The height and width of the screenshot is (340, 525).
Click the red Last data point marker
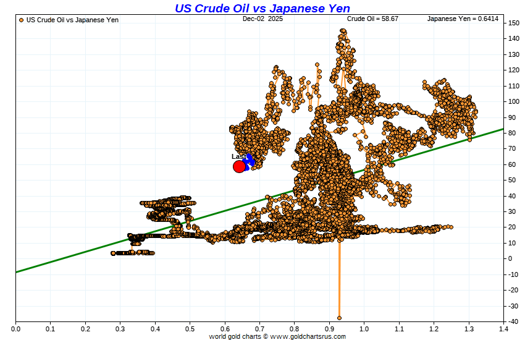click(239, 166)
